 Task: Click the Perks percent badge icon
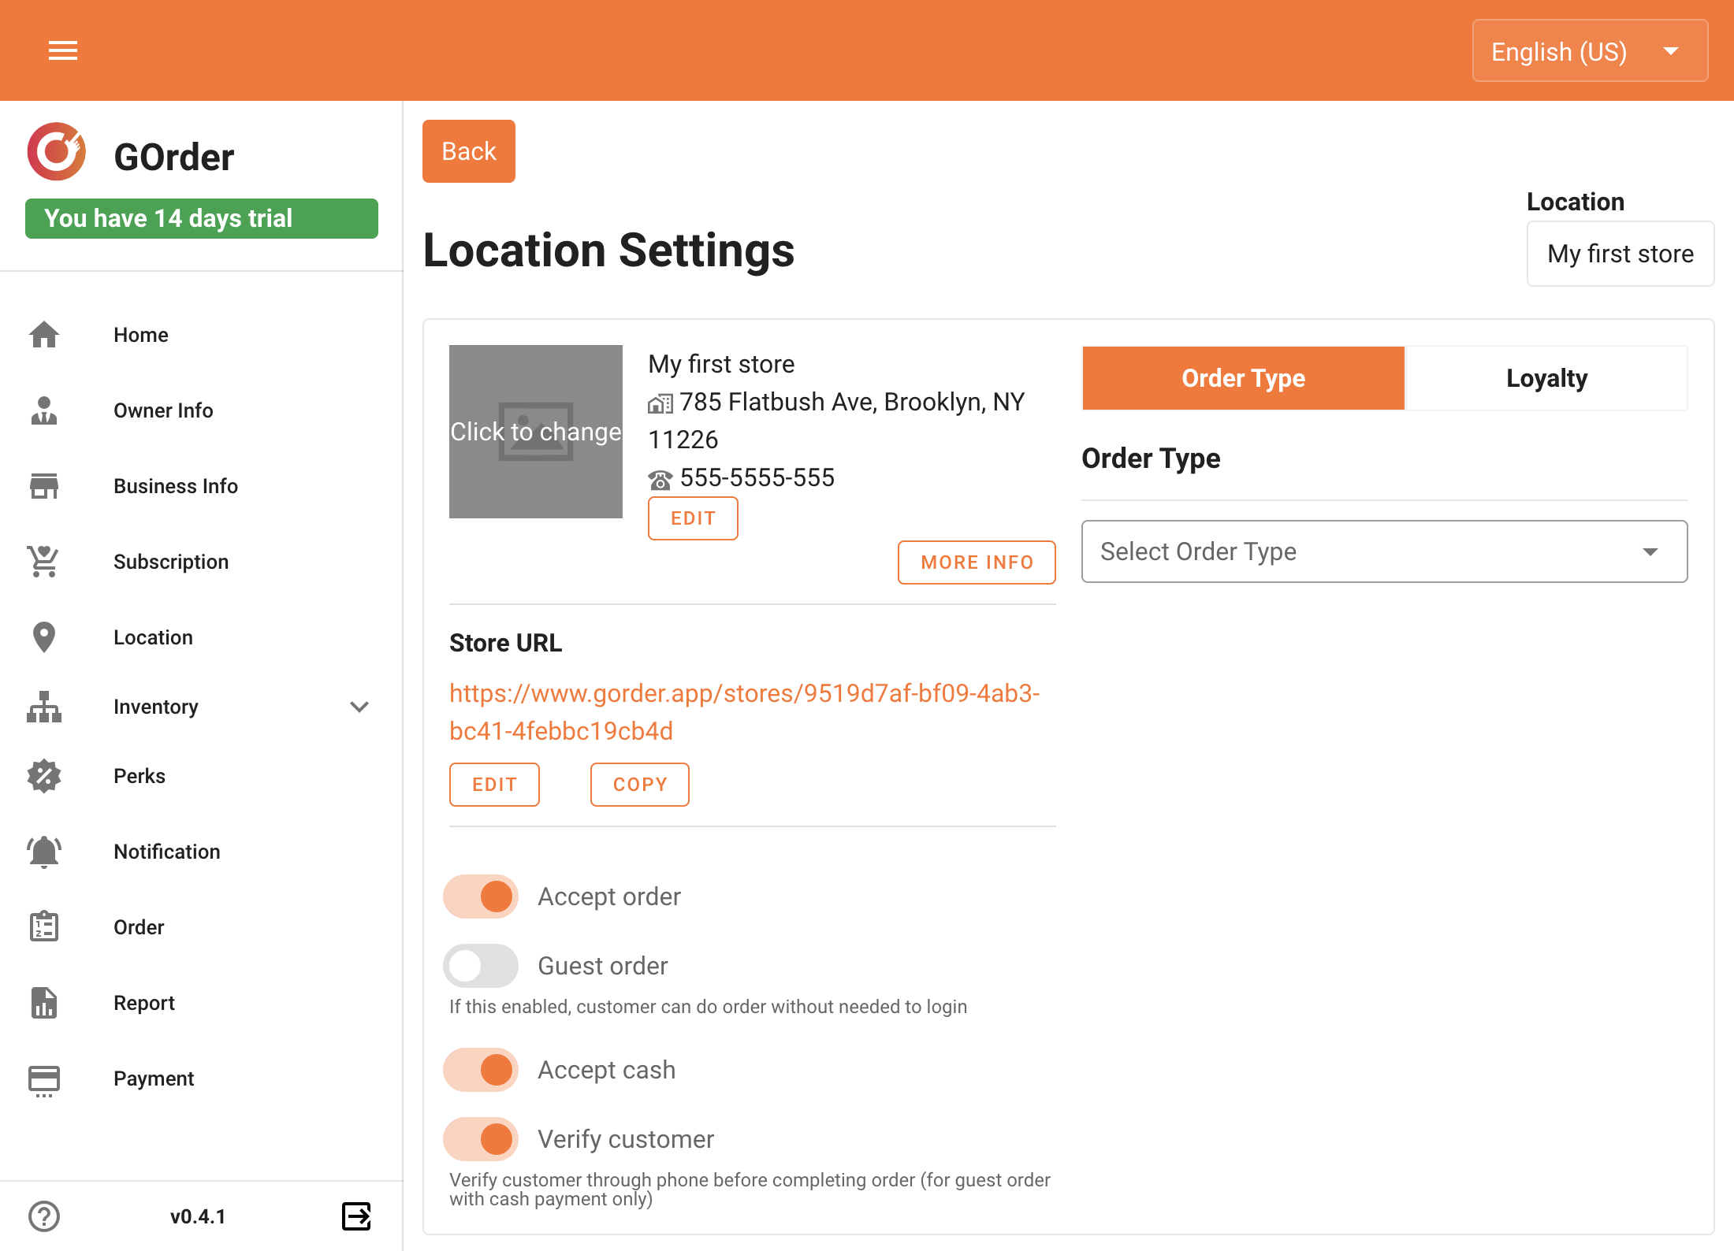click(x=44, y=776)
